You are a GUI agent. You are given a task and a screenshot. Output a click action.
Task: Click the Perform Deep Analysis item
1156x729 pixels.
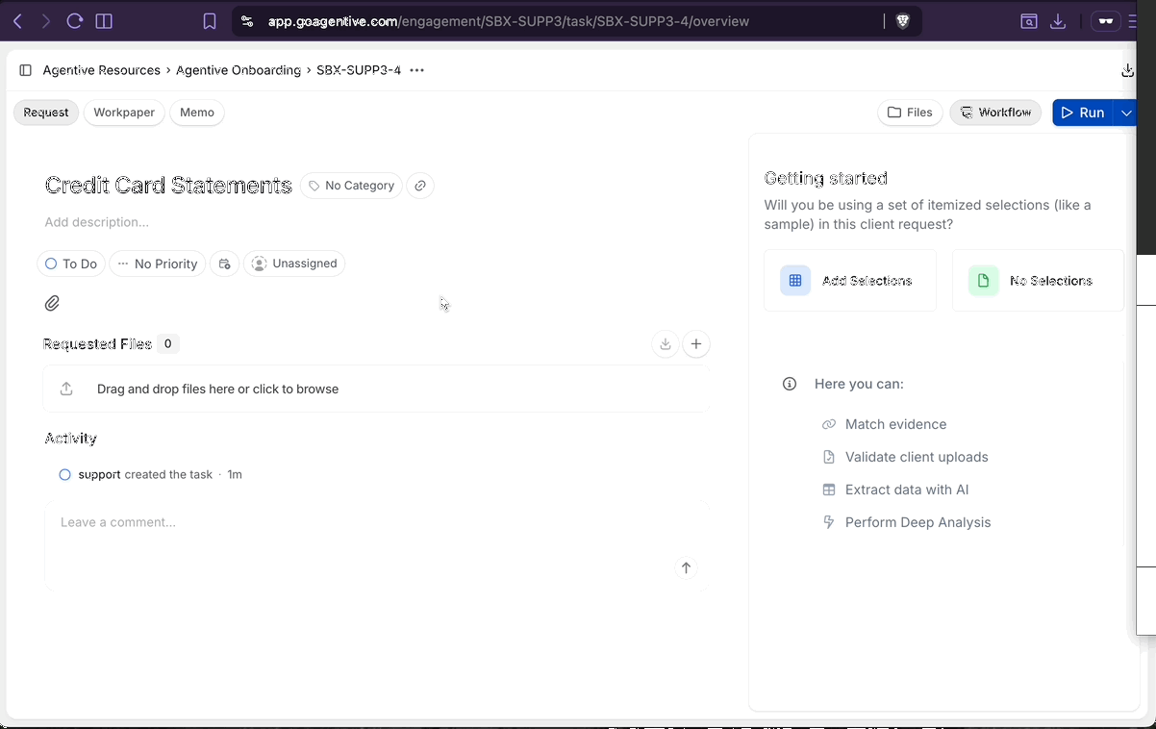[907, 522]
